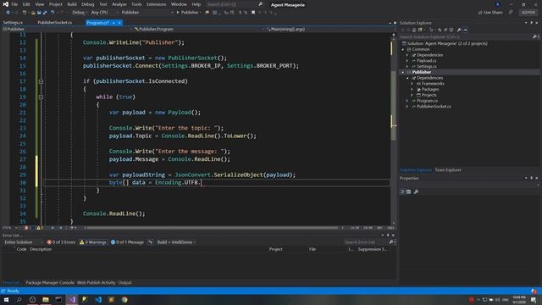Expand the Frameworks tree node
The width and height of the screenshot is (542, 305).
(412, 84)
